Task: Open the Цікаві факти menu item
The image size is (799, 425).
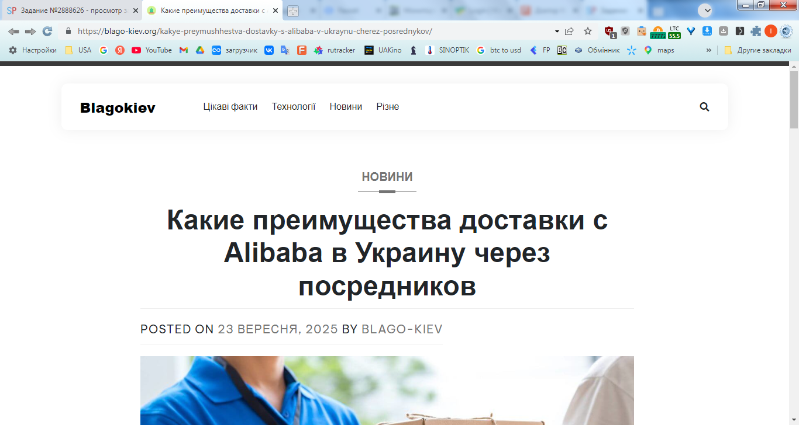Action: point(230,107)
